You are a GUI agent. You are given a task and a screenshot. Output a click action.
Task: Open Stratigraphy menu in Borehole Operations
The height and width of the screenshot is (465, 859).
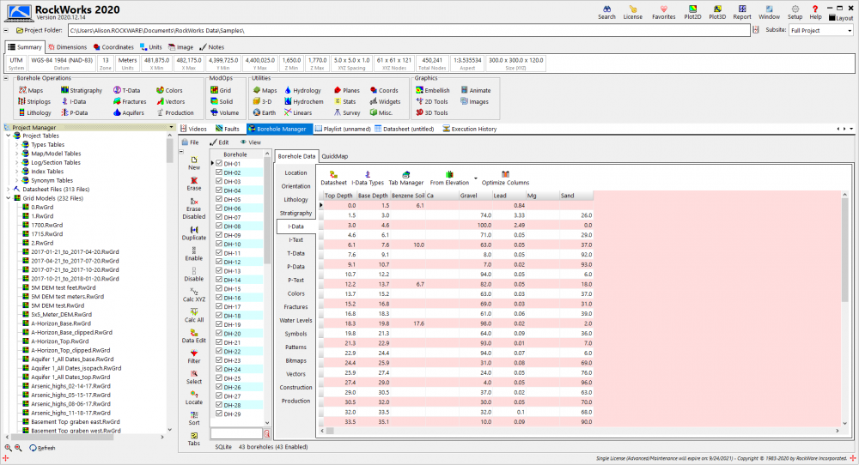point(81,90)
